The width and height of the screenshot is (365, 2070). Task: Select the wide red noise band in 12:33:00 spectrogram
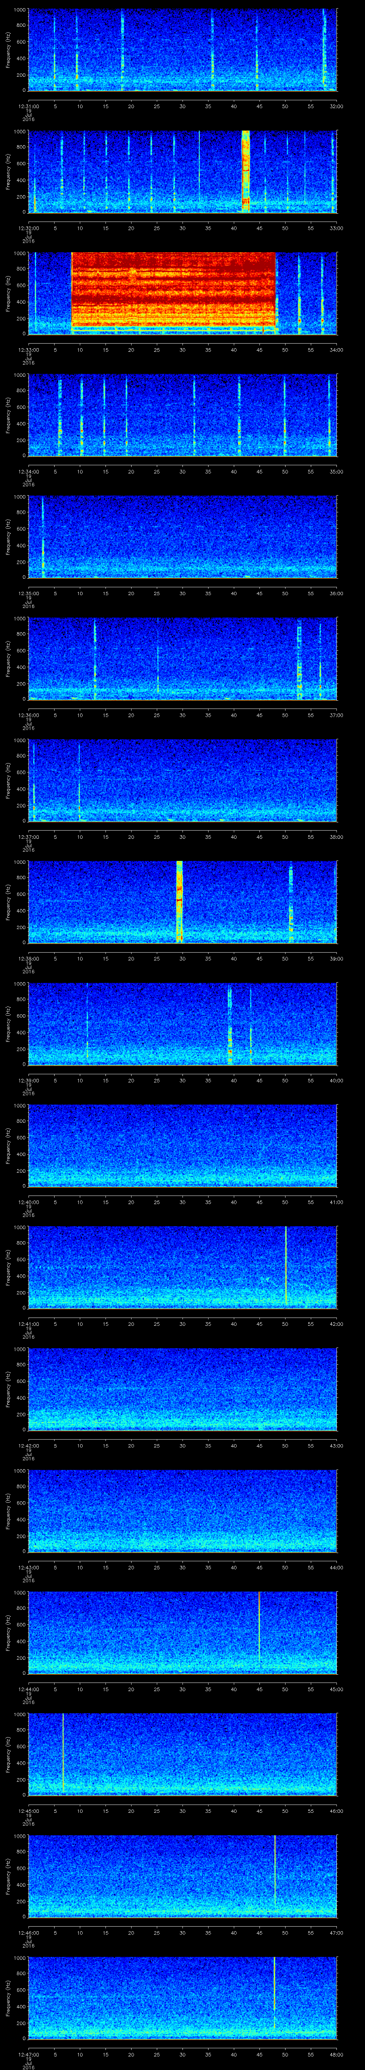pyautogui.click(x=173, y=293)
